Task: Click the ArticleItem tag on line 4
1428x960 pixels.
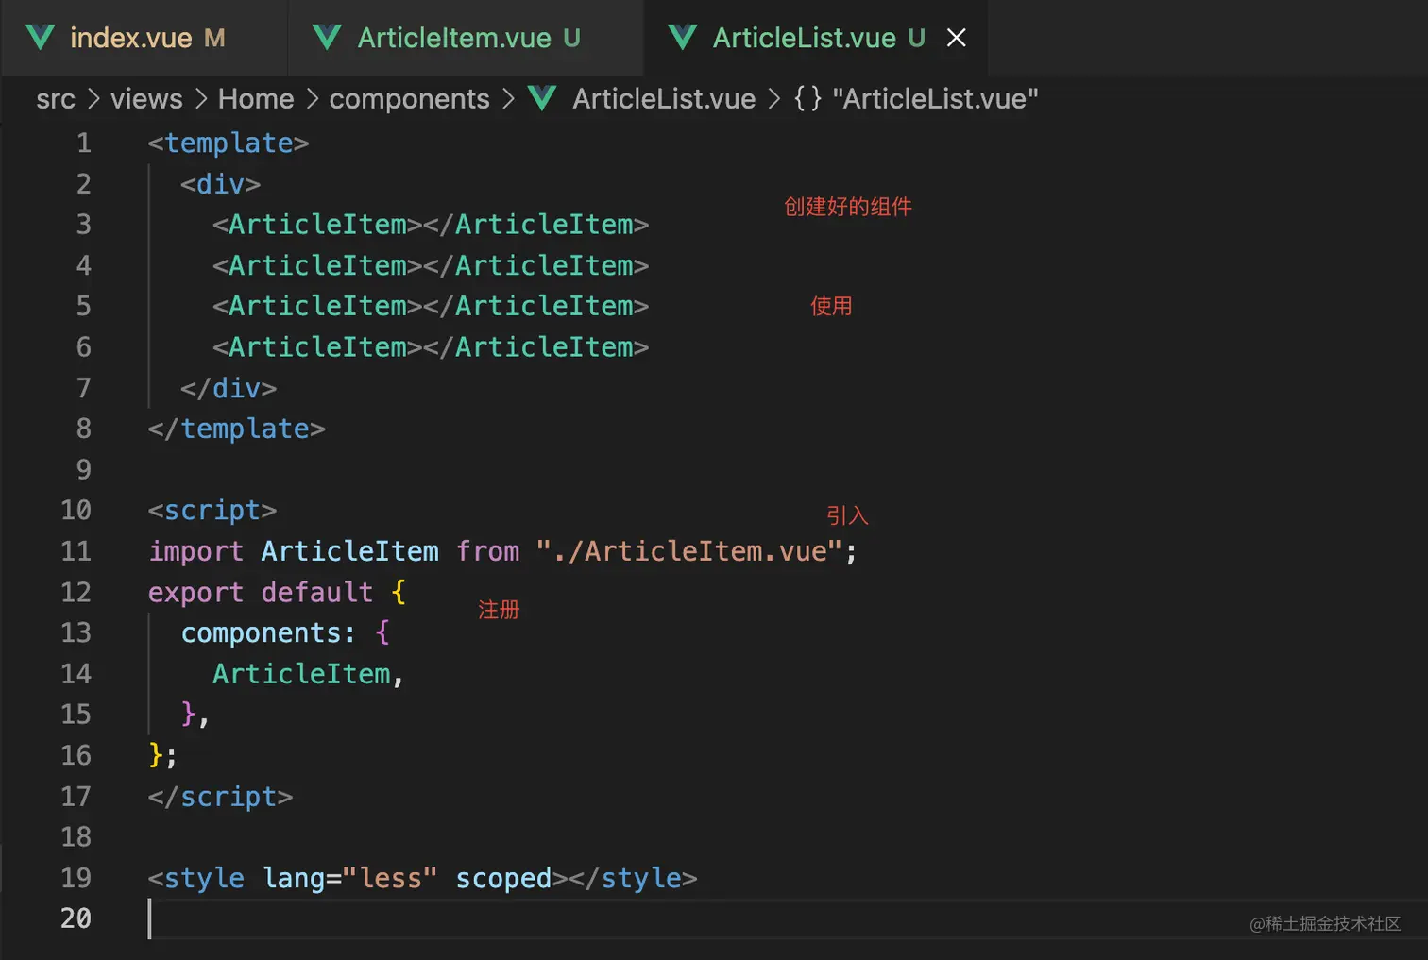Action: [431, 266]
